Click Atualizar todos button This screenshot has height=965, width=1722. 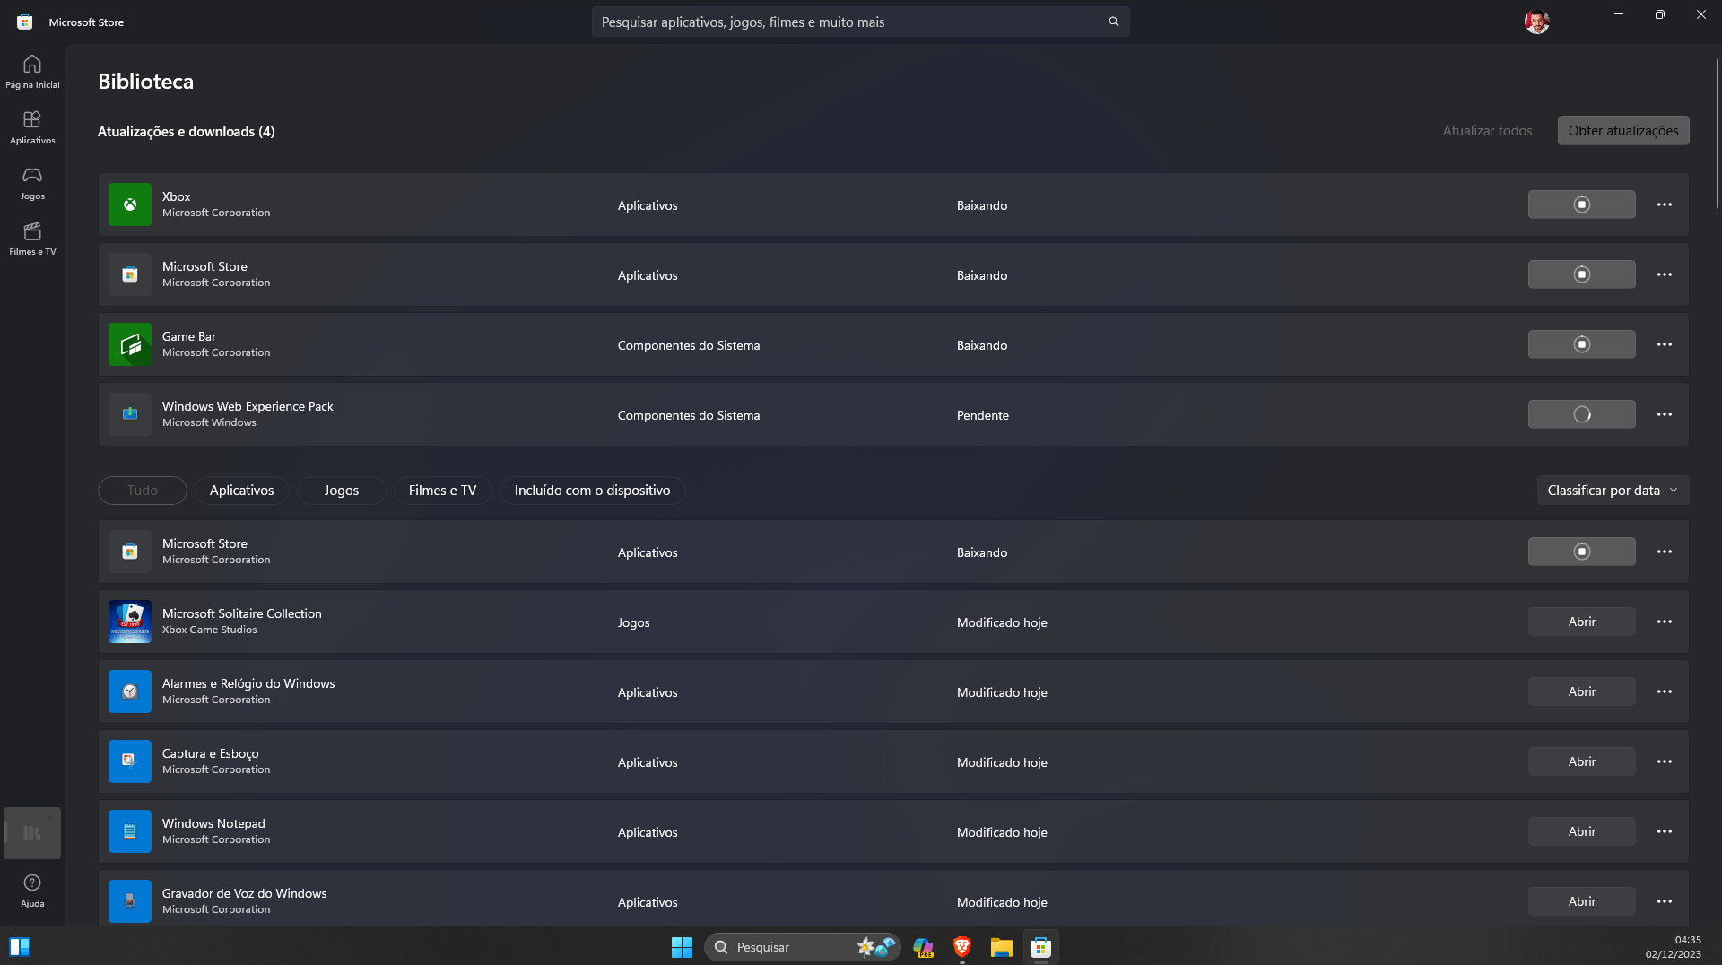click(x=1487, y=131)
